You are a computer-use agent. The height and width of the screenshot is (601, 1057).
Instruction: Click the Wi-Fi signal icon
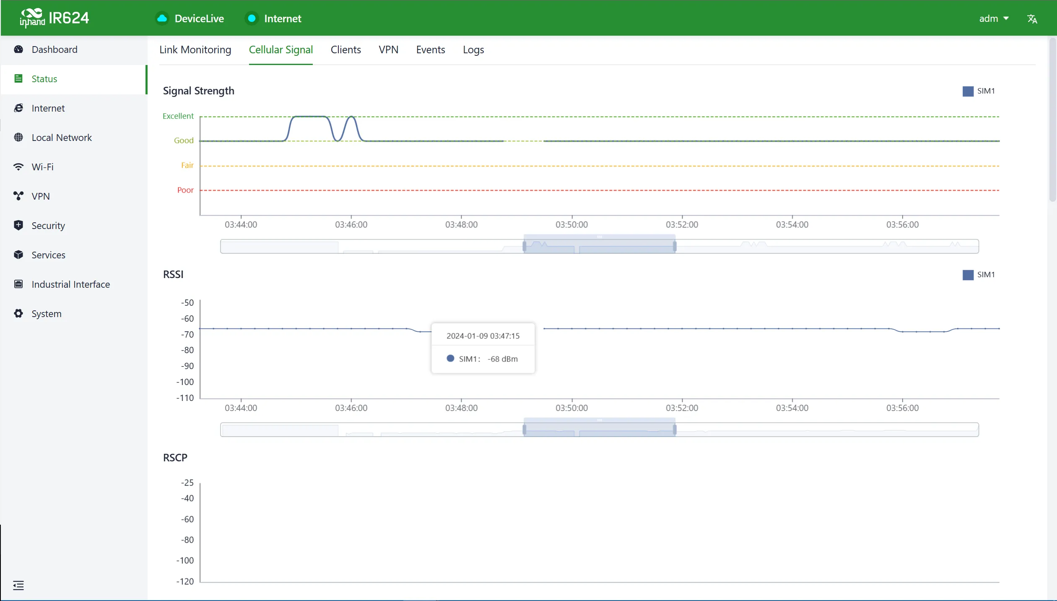pyautogui.click(x=18, y=167)
